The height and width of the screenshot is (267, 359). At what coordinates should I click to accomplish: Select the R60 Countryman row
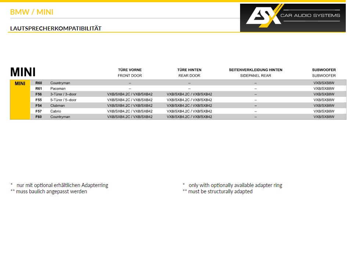pos(60,83)
